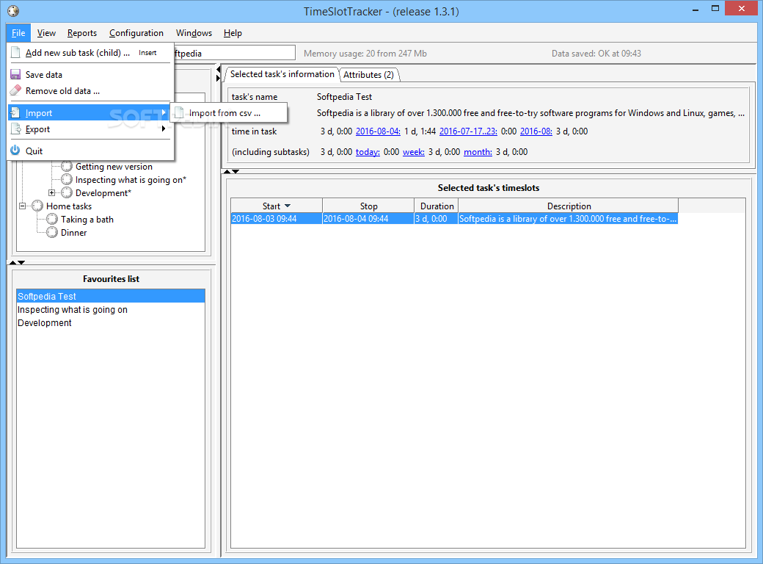
Task: Choose Remove old data menu entry
Action: coord(90,90)
